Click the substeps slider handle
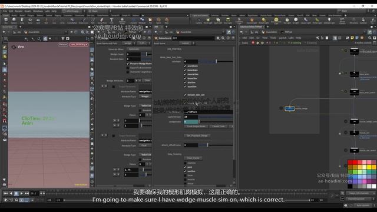377x212 pixels. [216, 61]
